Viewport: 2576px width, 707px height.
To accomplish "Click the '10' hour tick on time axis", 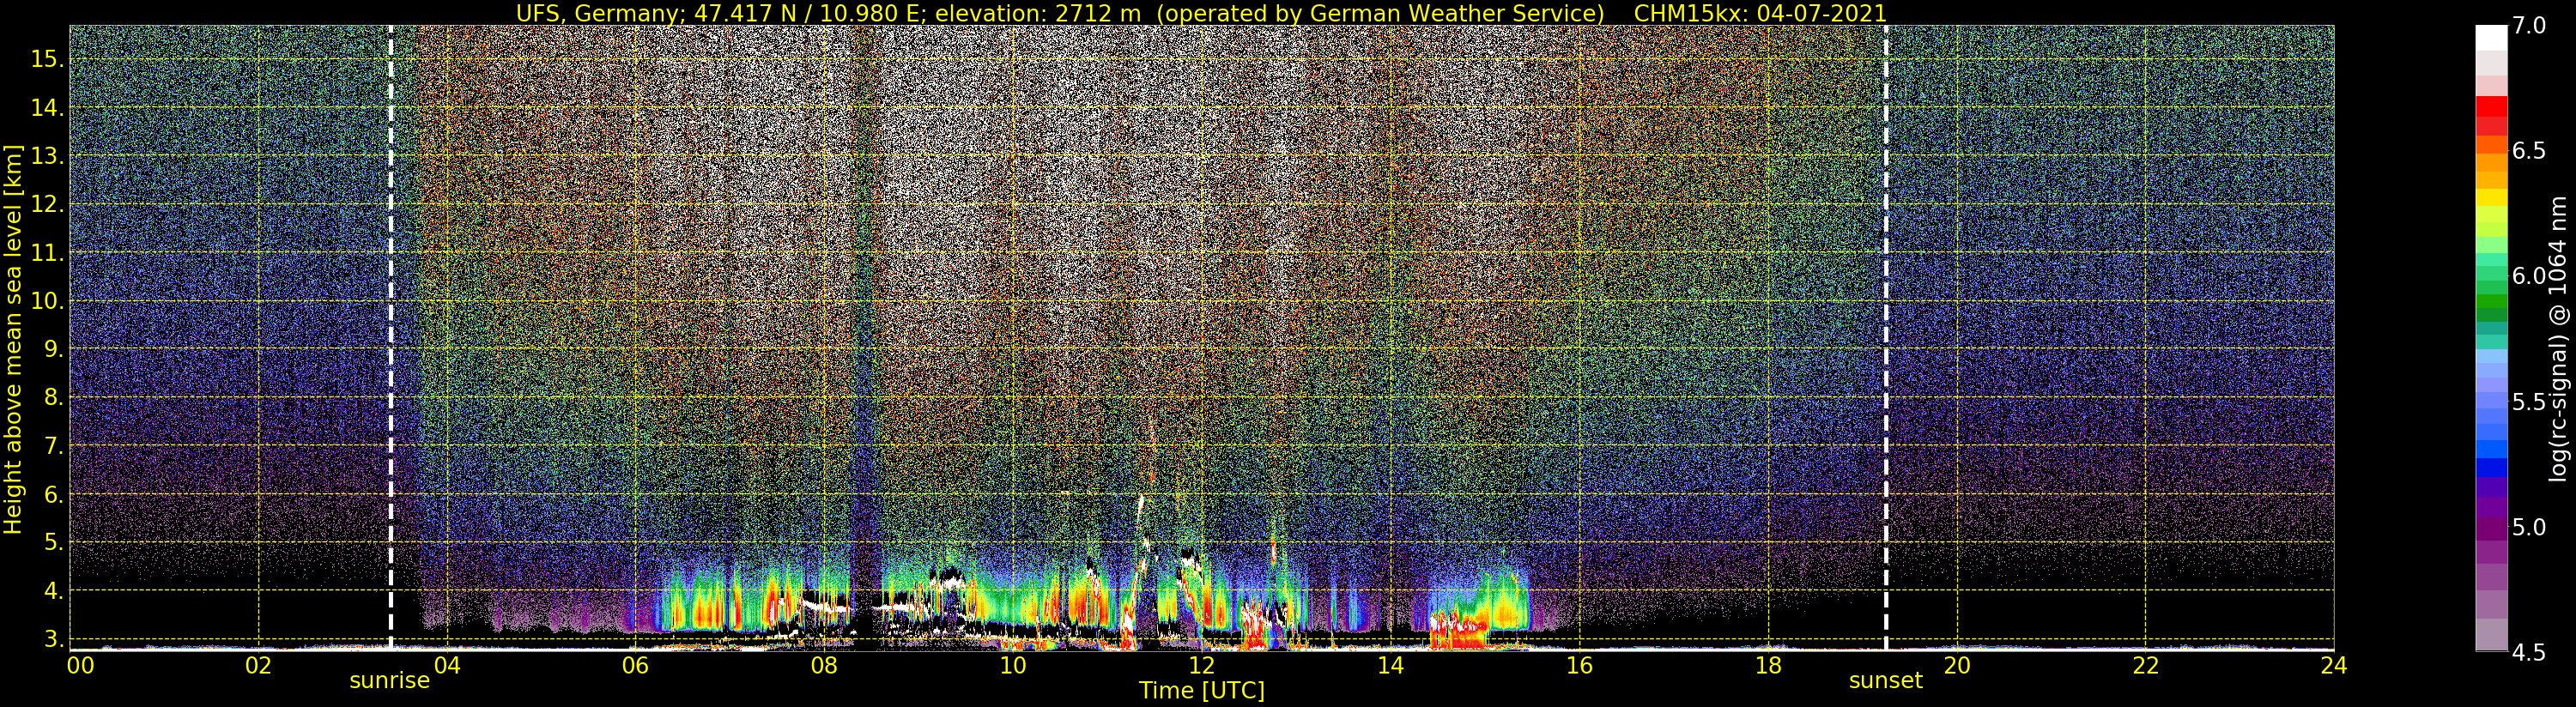I will pos(1013,664).
